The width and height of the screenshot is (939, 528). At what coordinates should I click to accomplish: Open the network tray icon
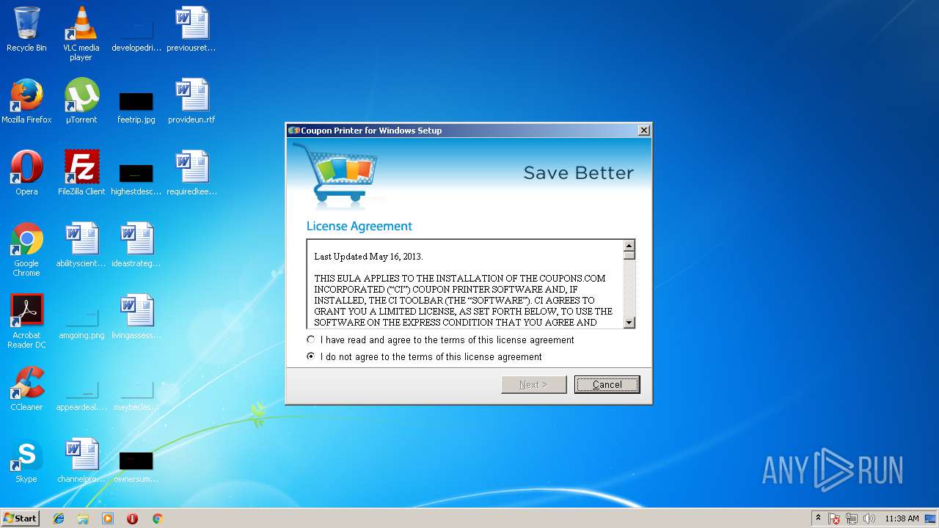click(852, 518)
